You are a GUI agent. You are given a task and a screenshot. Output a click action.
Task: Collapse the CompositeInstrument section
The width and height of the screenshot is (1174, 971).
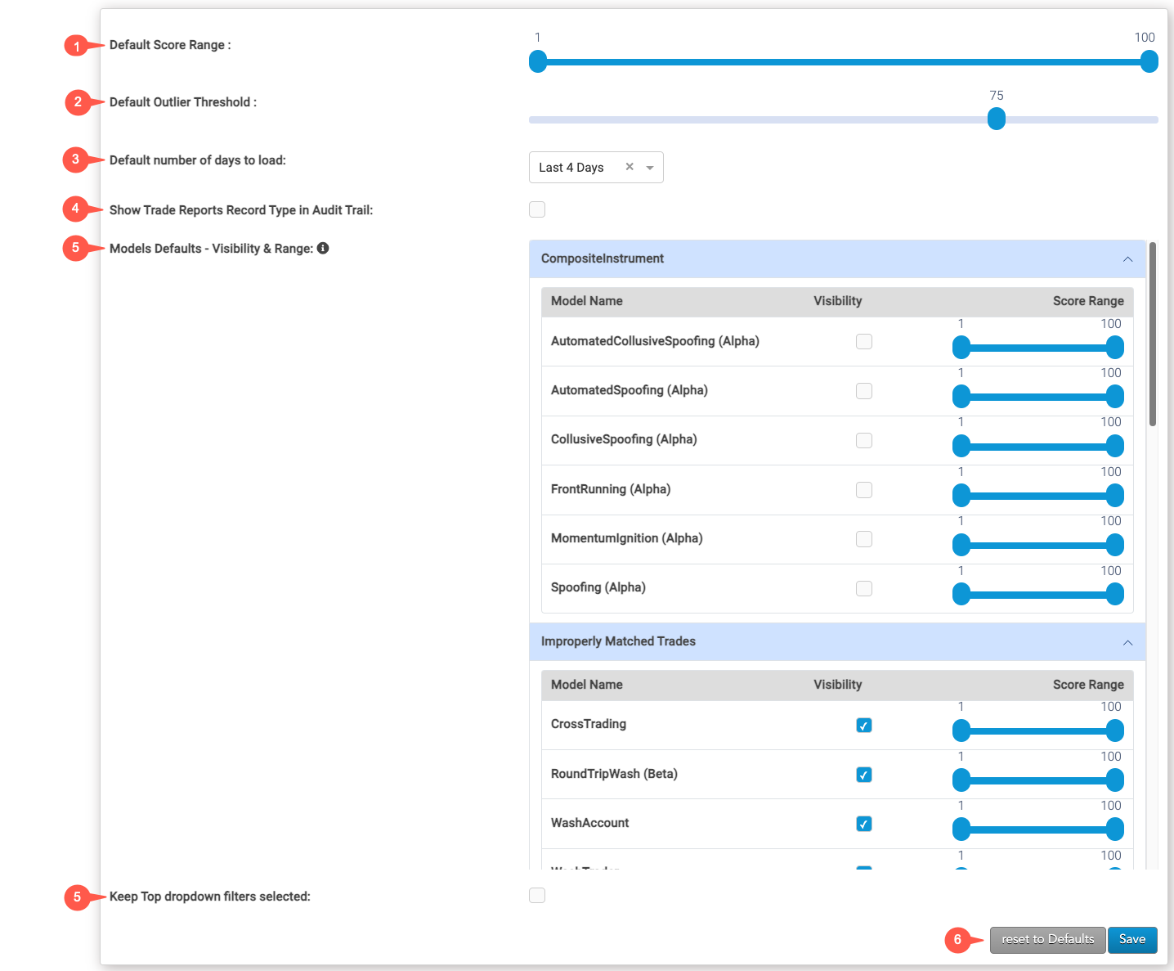pyautogui.click(x=1127, y=259)
